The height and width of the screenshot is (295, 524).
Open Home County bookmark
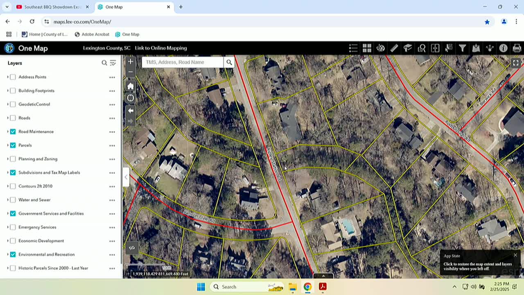45,34
